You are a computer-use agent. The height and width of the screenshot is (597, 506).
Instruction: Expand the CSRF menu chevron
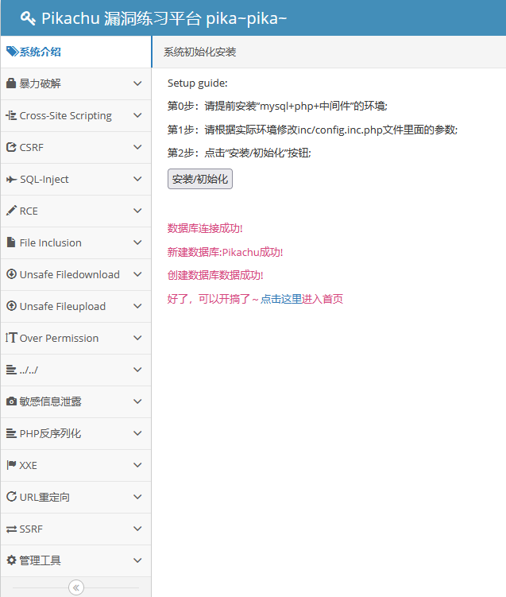coord(137,147)
